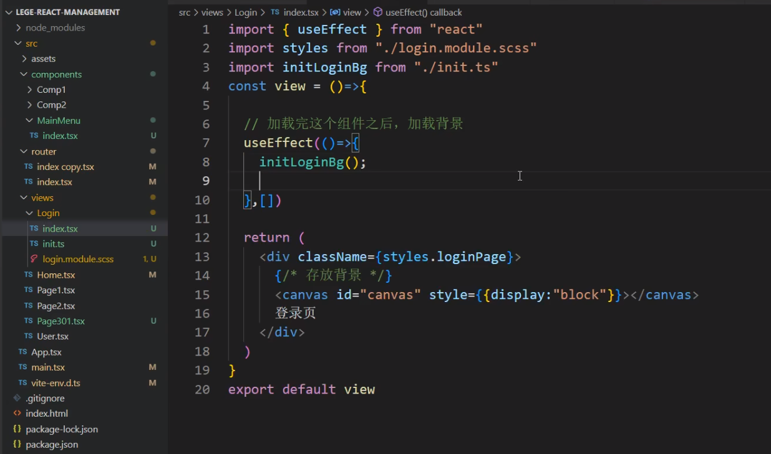Click breadcrumb segment view
Image resolution: width=771 pixels, height=454 pixels.
(x=352, y=12)
